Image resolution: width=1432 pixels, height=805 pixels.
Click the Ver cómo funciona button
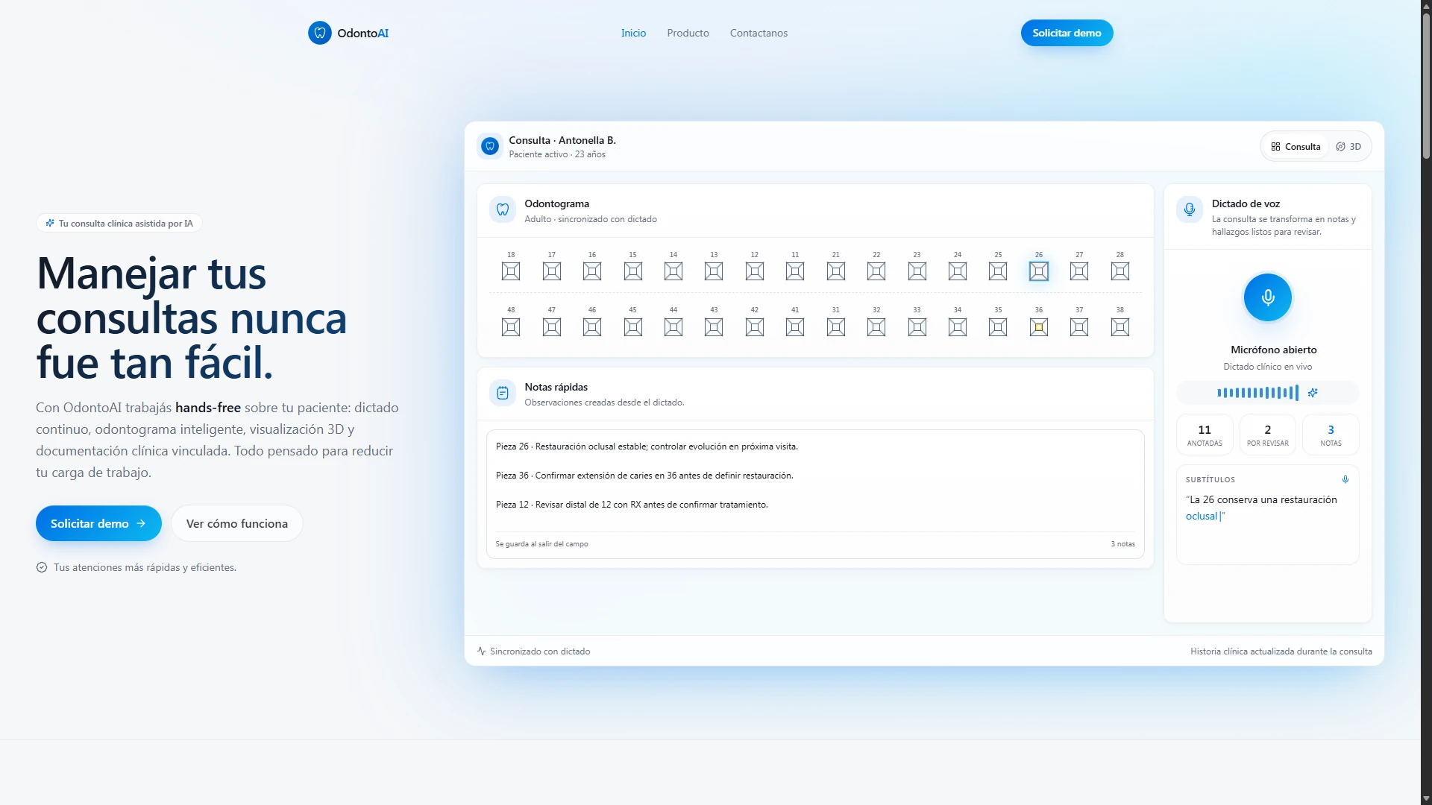237,523
